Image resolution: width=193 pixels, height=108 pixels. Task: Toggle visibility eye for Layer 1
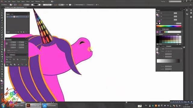(7, 17)
